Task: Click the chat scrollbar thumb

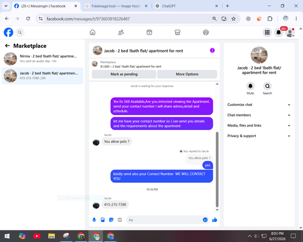Action: (217, 169)
